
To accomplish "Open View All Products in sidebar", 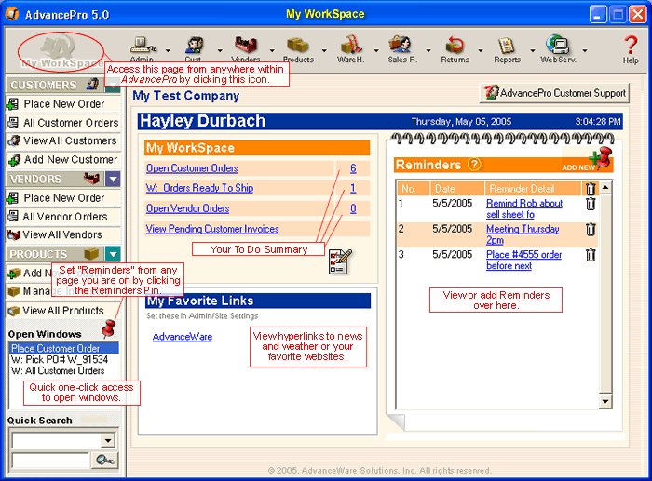I will (63, 311).
